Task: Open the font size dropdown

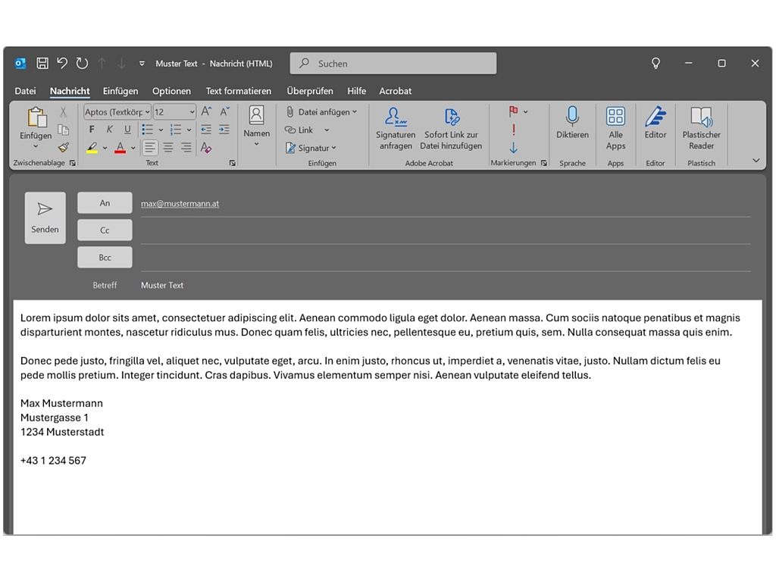Action: pos(192,112)
